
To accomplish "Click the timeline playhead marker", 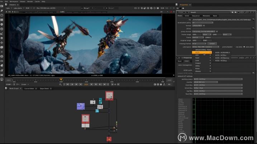I will (61, 79).
